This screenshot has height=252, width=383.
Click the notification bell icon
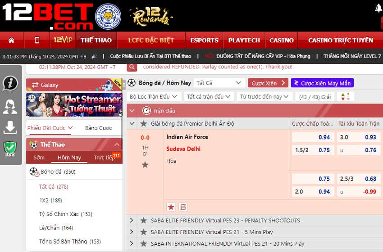click(378, 9)
